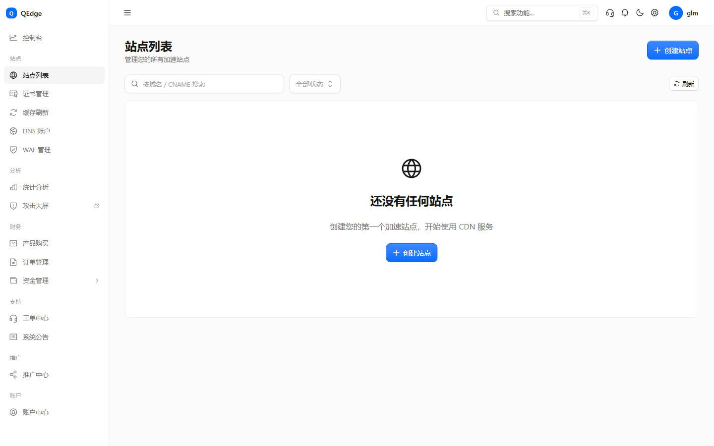Click the document icon beside 订单管理
The height and width of the screenshot is (446, 714).
[x=13, y=262]
